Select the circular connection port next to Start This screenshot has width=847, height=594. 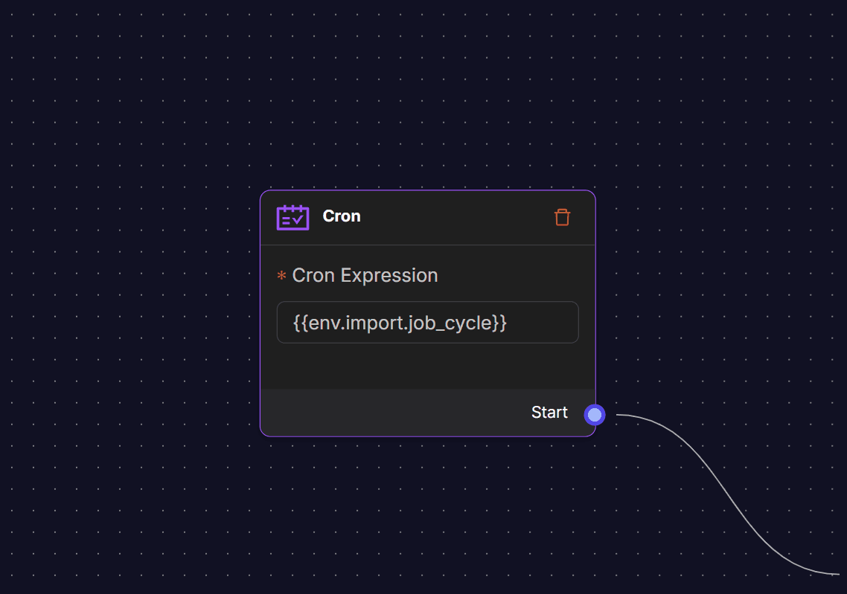click(594, 414)
